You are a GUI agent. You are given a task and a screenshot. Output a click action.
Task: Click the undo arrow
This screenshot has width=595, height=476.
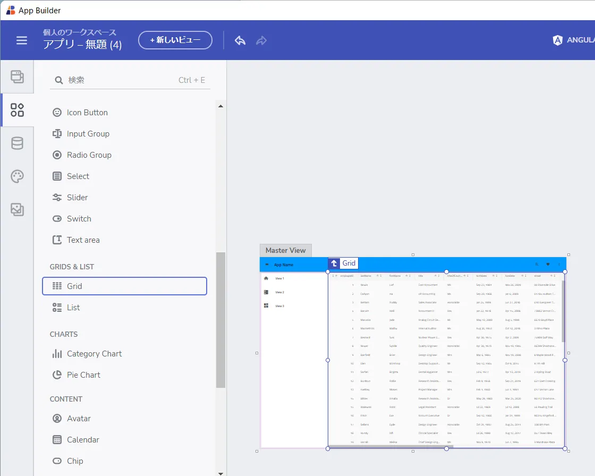click(x=240, y=40)
